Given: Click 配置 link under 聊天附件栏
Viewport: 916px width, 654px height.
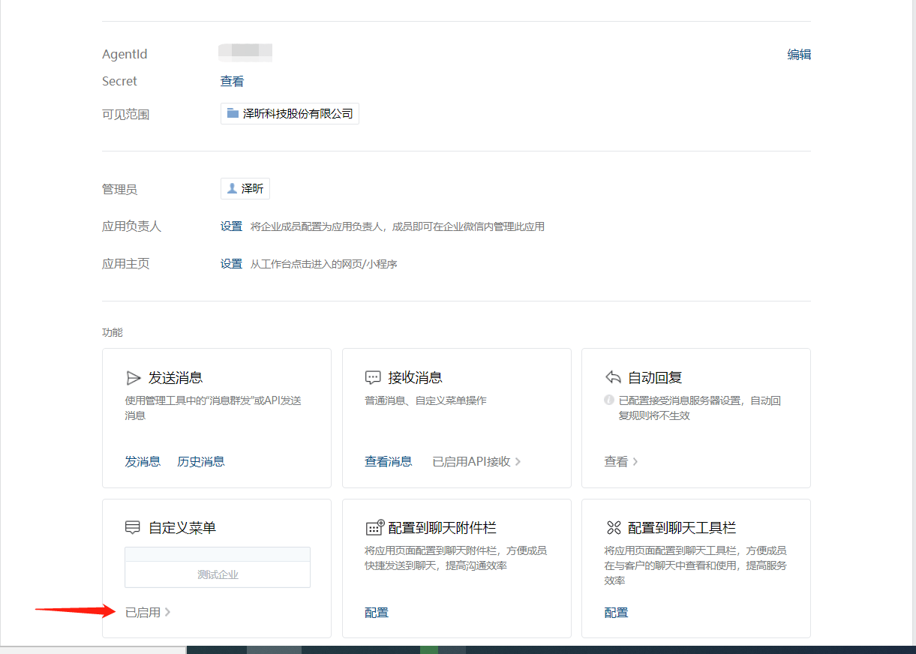Looking at the screenshot, I should coord(377,613).
